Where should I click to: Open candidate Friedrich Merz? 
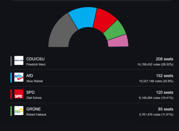pyautogui.click(x=36, y=64)
